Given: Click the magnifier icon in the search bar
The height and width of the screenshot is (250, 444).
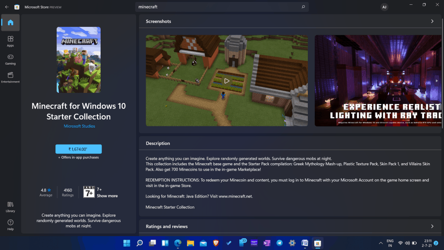Looking at the screenshot, I should (x=304, y=7).
